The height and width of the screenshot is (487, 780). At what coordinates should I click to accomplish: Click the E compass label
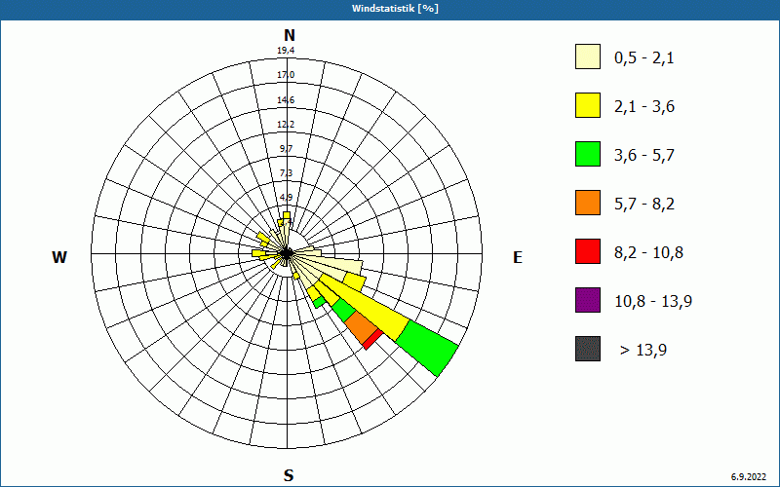coord(518,257)
